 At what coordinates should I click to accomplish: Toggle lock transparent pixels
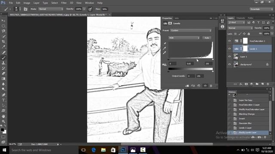(235, 34)
